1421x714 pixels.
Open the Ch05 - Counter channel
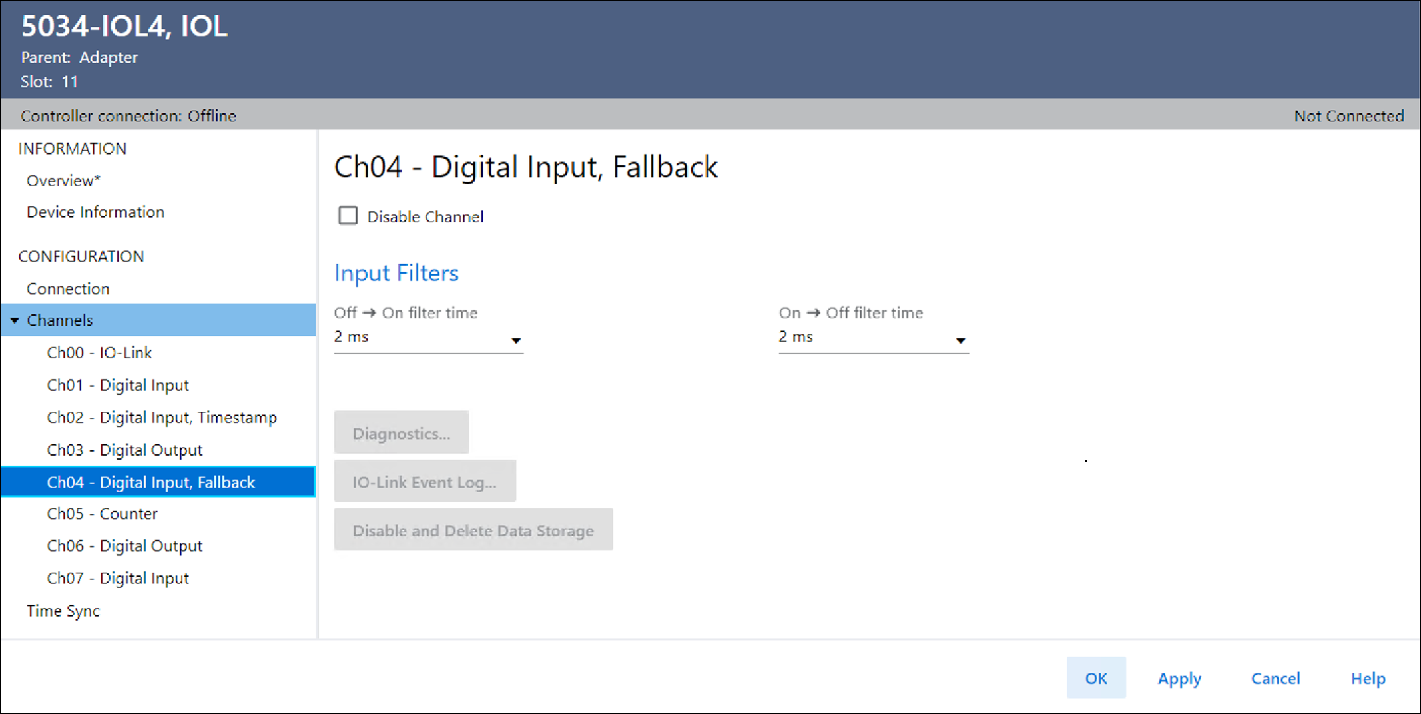coord(103,514)
